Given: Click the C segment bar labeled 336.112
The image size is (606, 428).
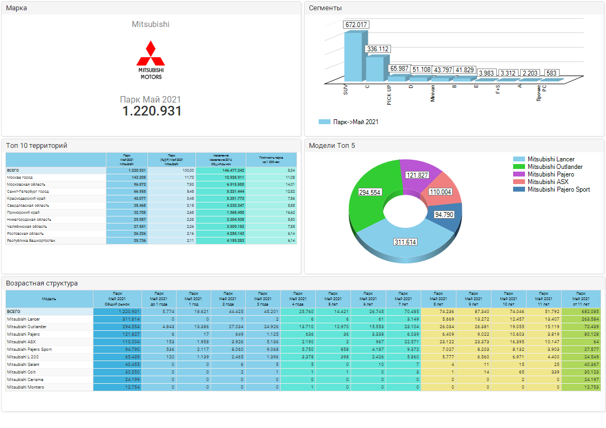Looking at the screenshot, I should tap(374, 67).
